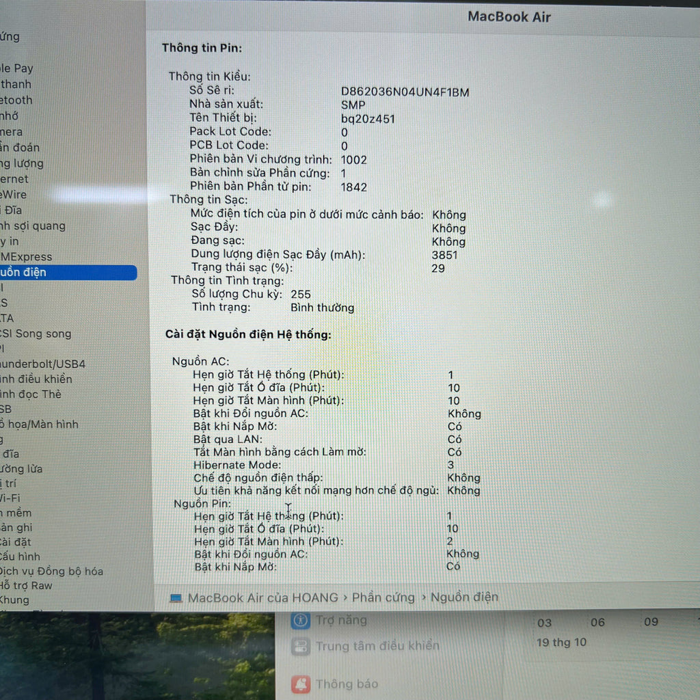Select Apple Pay in the sidebar
This screenshot has height=700, width=700.
16,68
